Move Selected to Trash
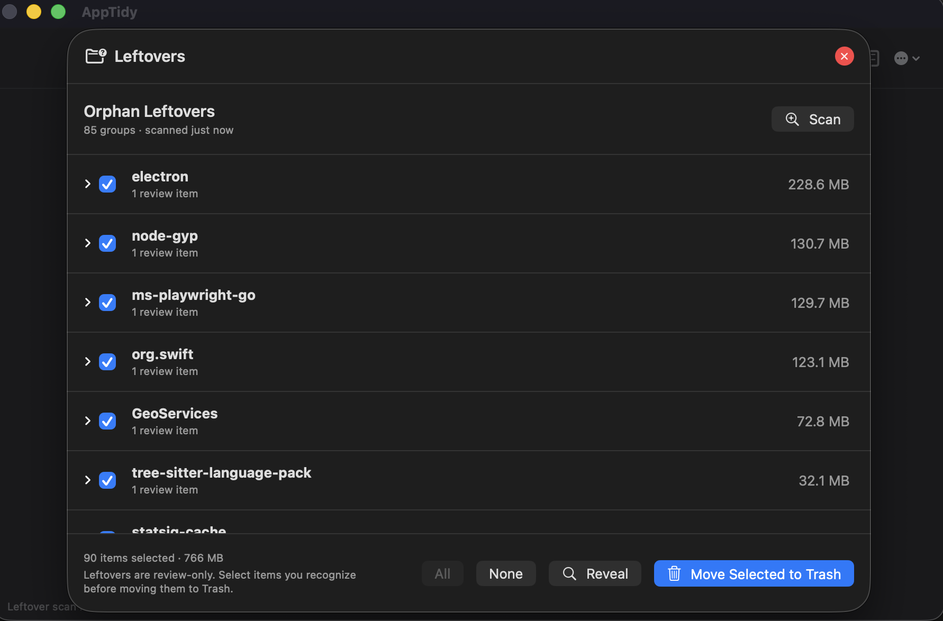The width and height of the screenshot is (943, 621). (754, 573)
